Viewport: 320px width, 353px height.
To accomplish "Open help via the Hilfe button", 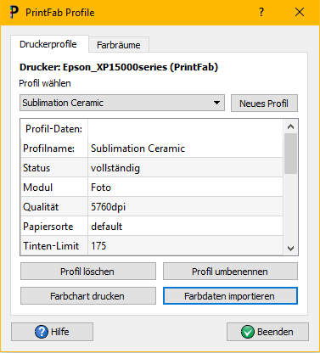I will pos(52,332).
